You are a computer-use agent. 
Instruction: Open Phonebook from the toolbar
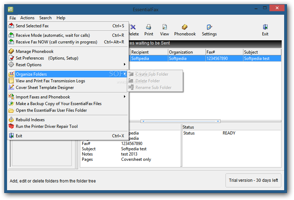point(185,30)
